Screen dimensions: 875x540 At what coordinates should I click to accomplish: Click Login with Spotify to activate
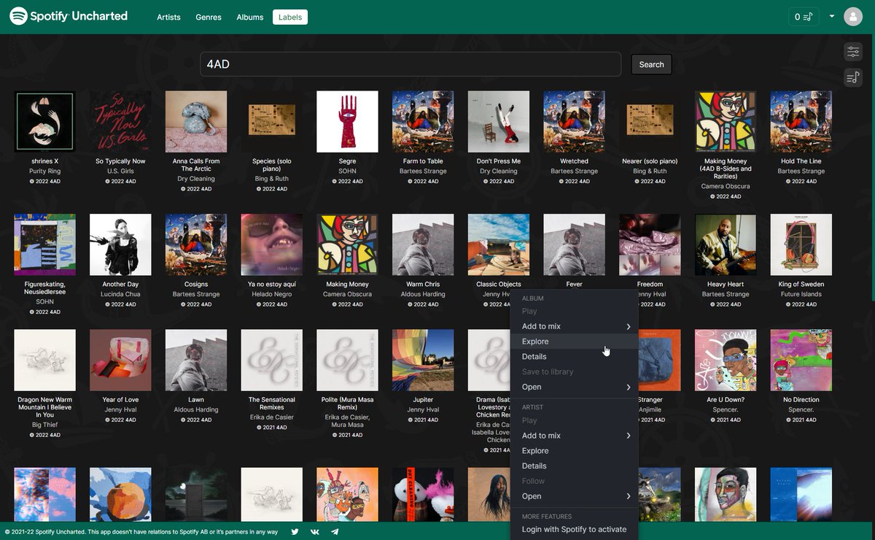coord(575,529)
